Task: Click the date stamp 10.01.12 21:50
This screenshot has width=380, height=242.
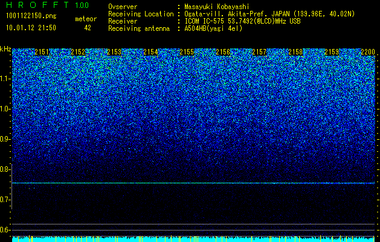Action: point(31,28)
